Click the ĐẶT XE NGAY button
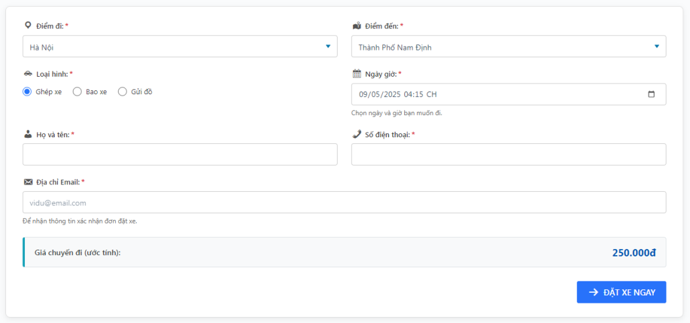 tap(621, 292)
